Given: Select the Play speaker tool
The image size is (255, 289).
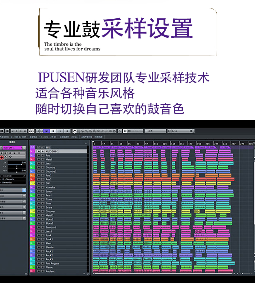Looking at the screenshot, I should pyautogui.click(x=110, y=131).
